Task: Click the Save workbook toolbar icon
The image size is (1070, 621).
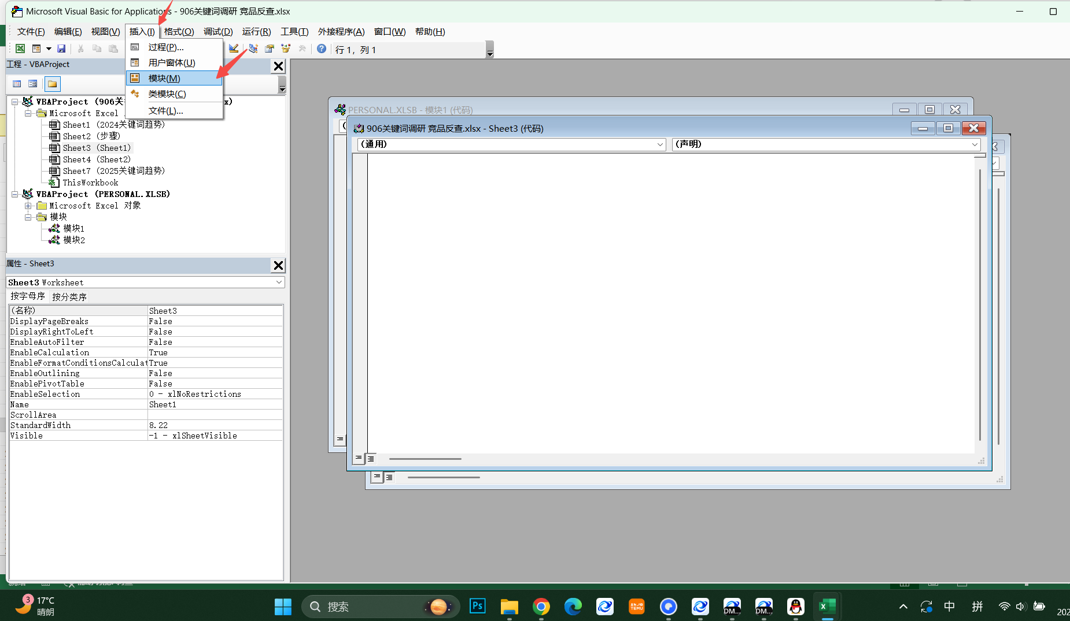Action: pos(61,49)
